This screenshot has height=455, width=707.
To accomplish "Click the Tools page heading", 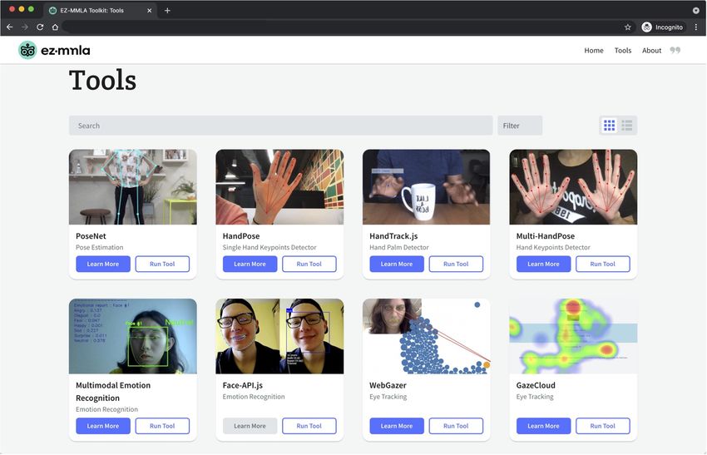I will [103, 80].
